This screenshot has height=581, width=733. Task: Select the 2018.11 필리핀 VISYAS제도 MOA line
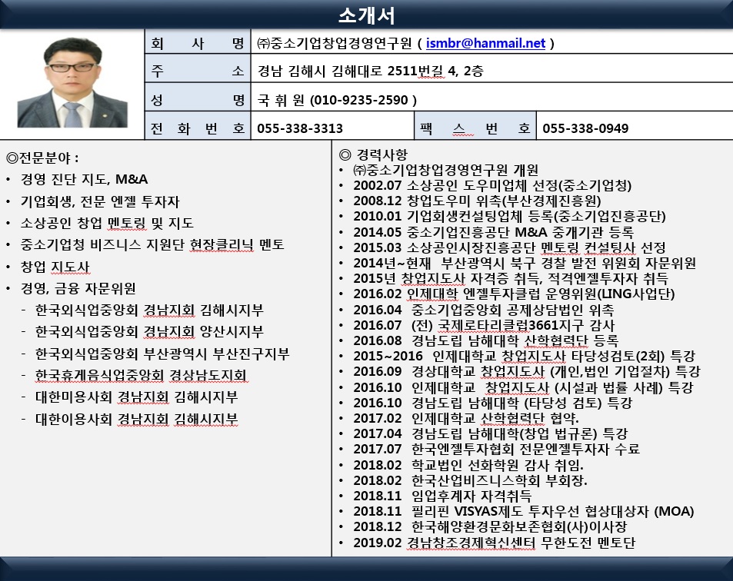(524, 511)
